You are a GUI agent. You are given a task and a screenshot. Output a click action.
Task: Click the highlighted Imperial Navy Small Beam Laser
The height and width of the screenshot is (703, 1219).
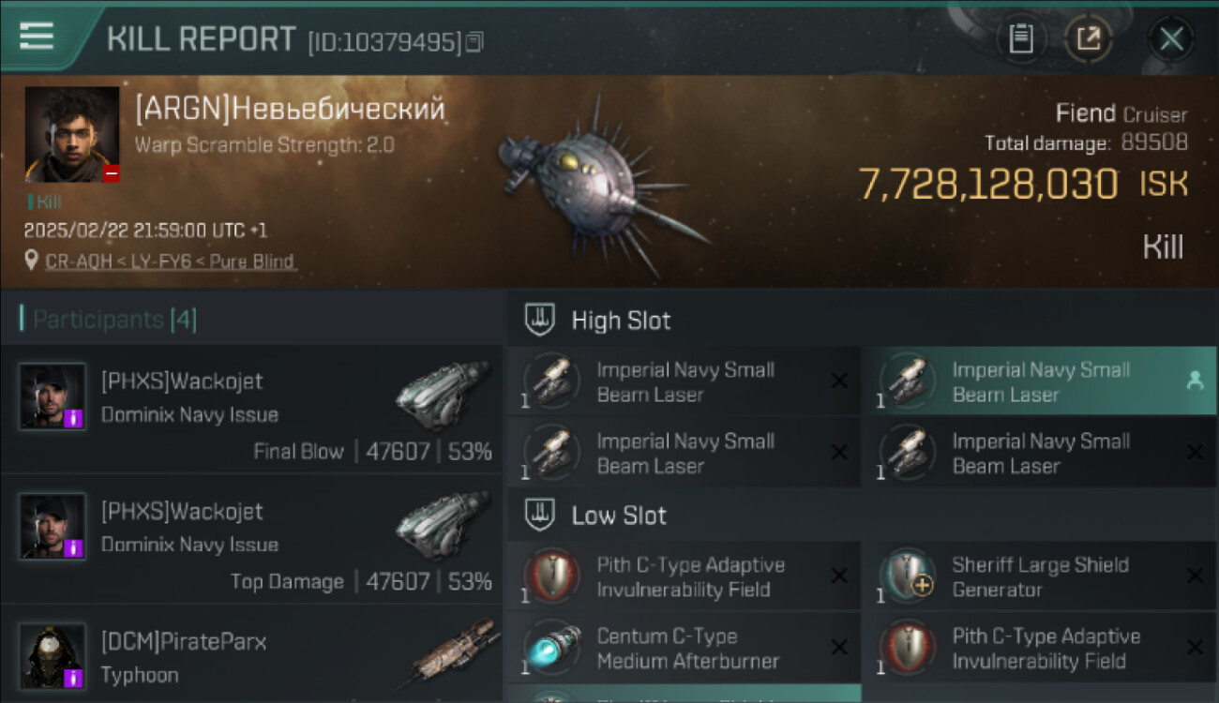[1039, 381]
